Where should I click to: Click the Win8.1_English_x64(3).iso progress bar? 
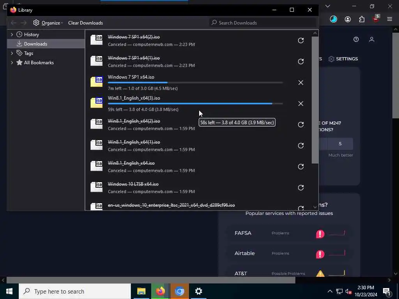pos(195,104)
